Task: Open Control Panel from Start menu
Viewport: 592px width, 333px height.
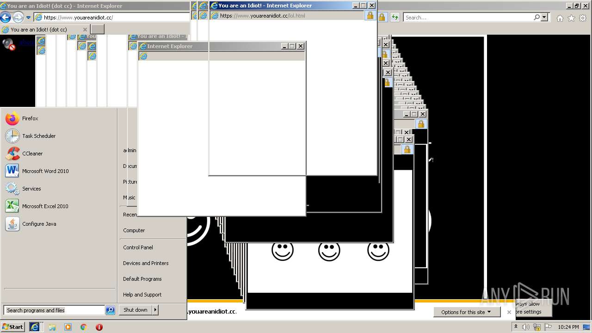Action: 138,247
